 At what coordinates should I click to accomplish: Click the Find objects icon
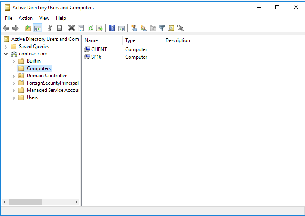coord(171,28)
